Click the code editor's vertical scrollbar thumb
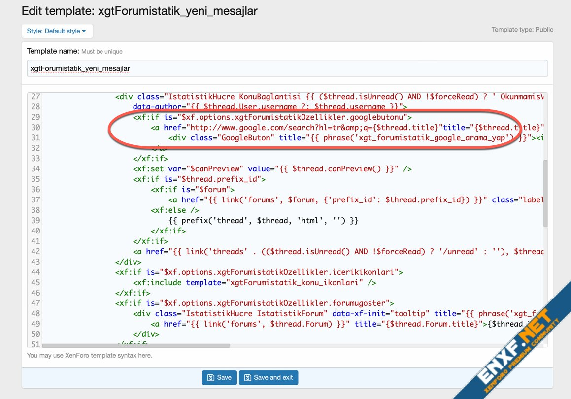The image size is (571, 399). point(545,193)
